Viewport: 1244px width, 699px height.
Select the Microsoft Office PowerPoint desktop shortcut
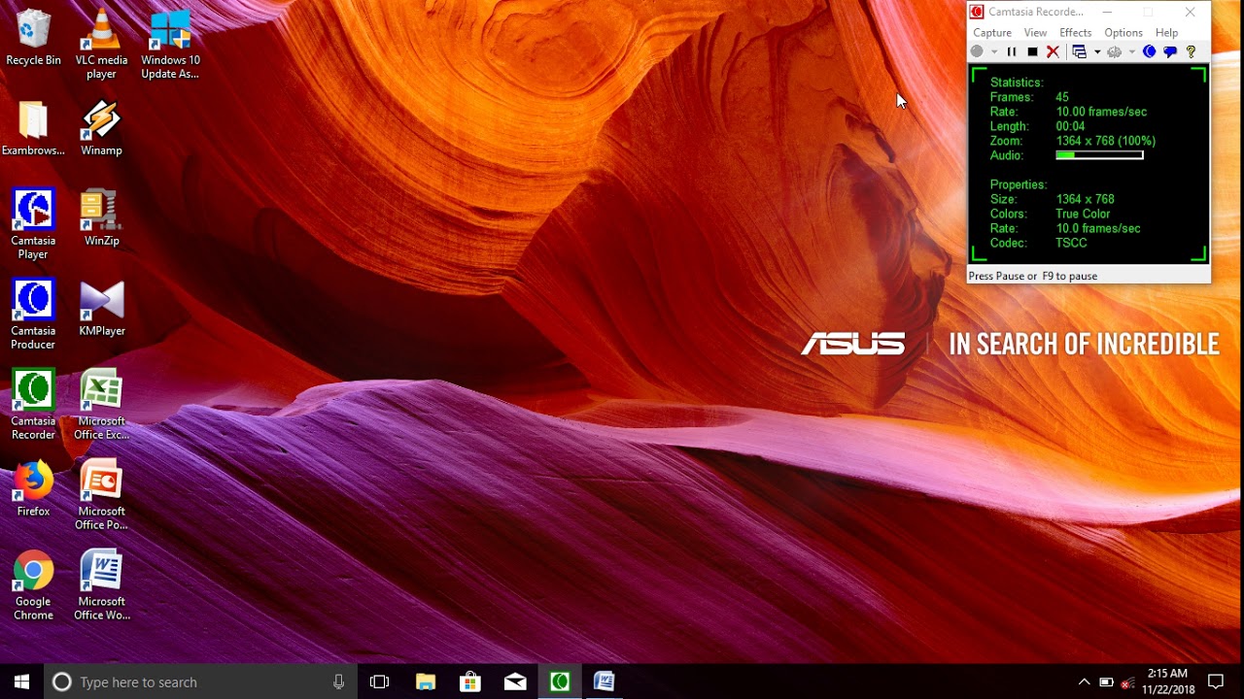(x=101, y=496)
